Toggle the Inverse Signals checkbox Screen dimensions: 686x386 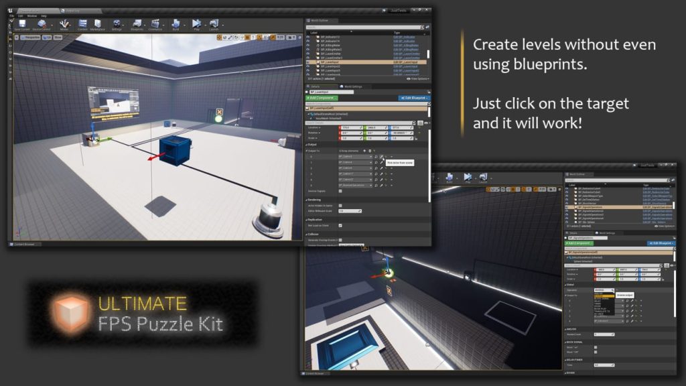coord(341,191)
